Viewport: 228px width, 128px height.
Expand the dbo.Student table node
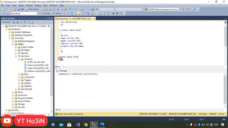click(16, 89)
